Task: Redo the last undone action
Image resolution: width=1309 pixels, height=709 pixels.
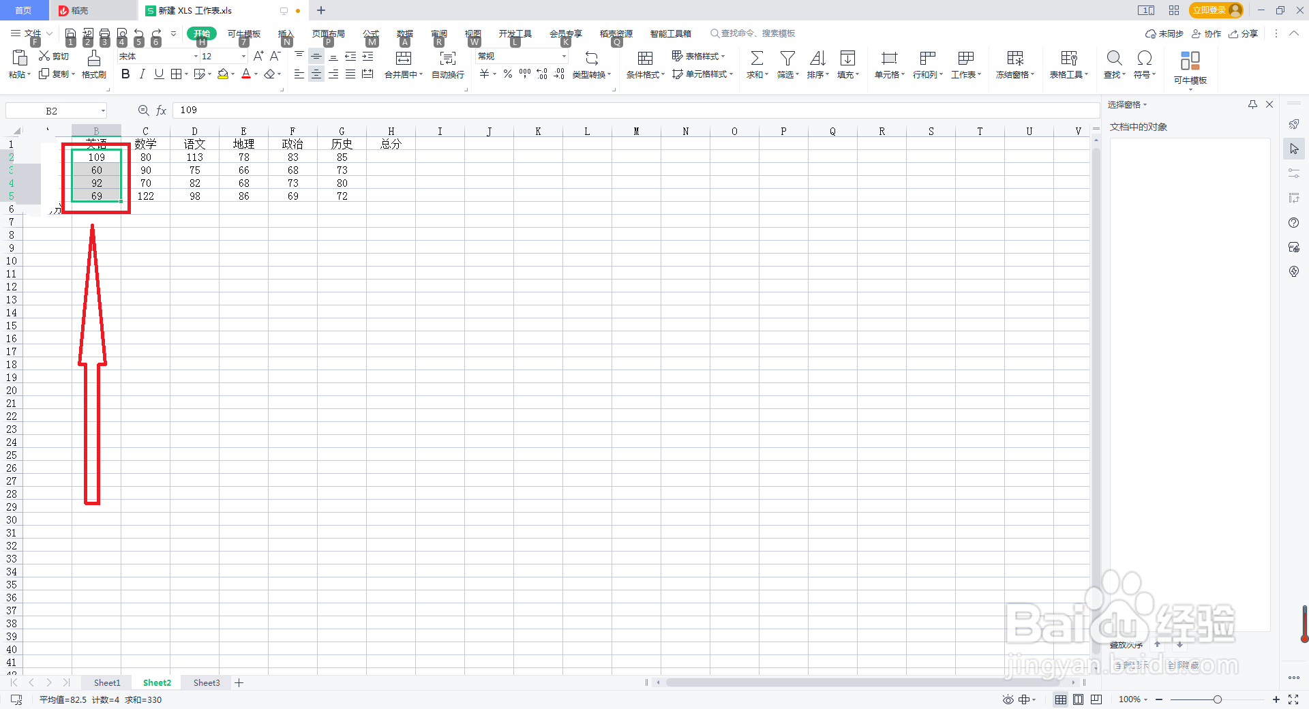Action: click(156, 33)
